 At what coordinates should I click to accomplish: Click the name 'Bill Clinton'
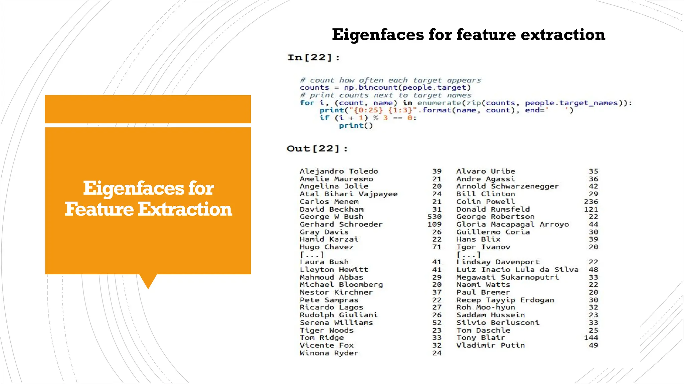[x=486, y=194]
